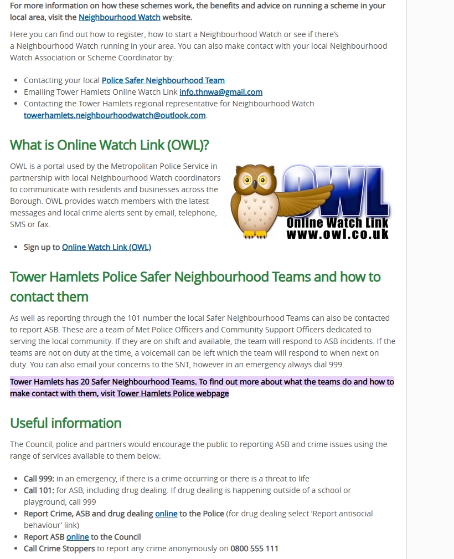Visit the Tower Hamlets Police webpage link

(x=173, y=393)
